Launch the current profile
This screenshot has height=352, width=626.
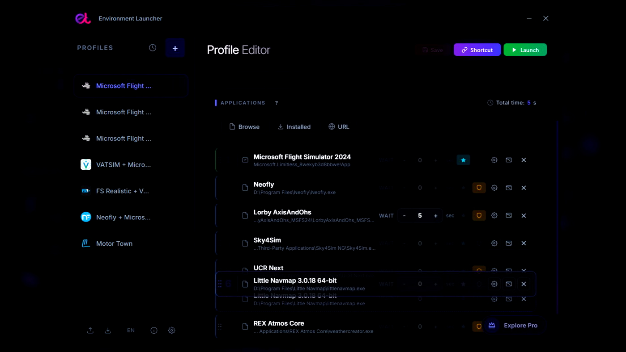click(525, 50)
